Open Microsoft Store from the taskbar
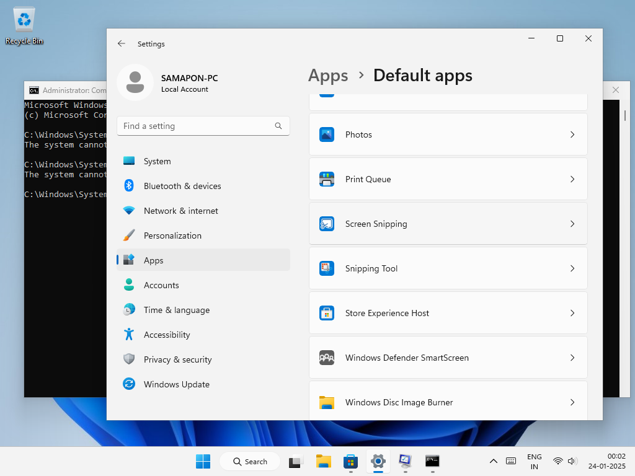This screenshot has width=635, height=476. [x=350, y=461]
